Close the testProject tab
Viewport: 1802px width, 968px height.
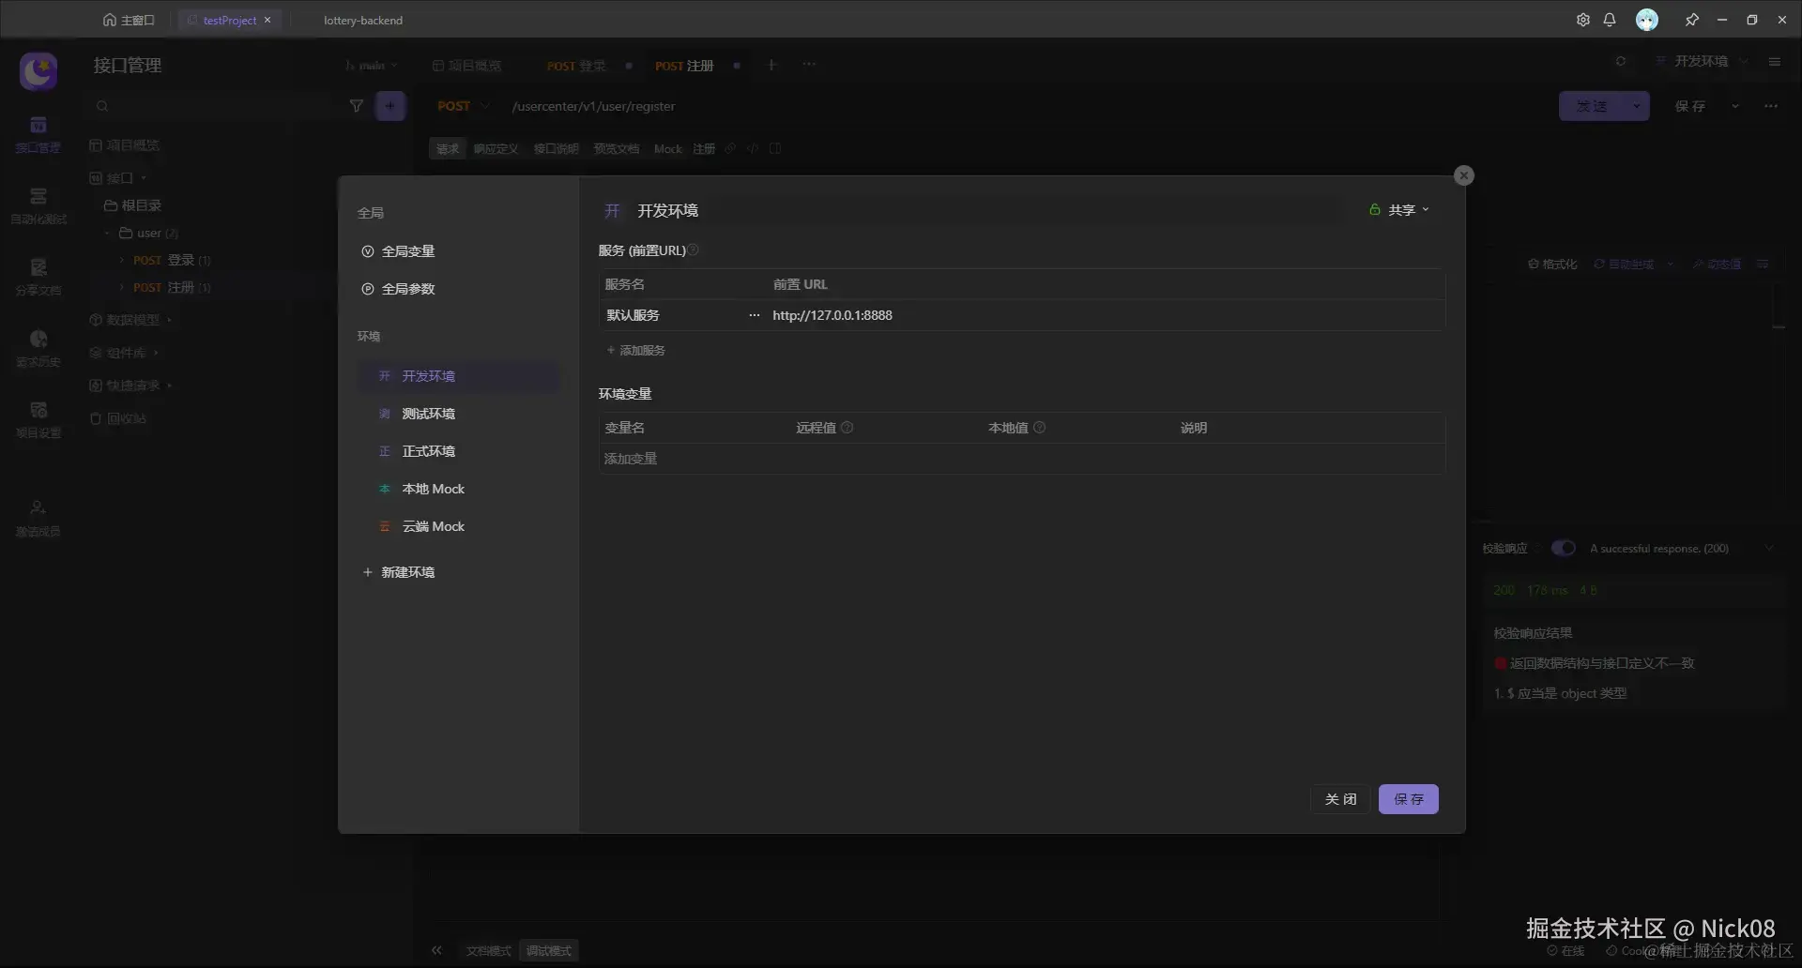tap(267, 20)
